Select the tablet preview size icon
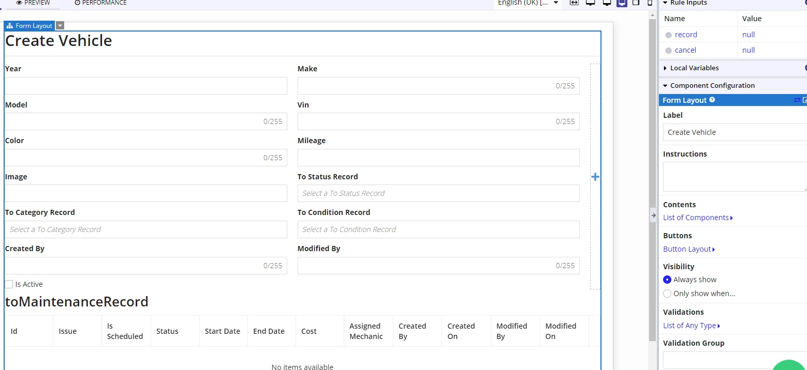This screenshot has height=370, width=807. tap(636, 3)
